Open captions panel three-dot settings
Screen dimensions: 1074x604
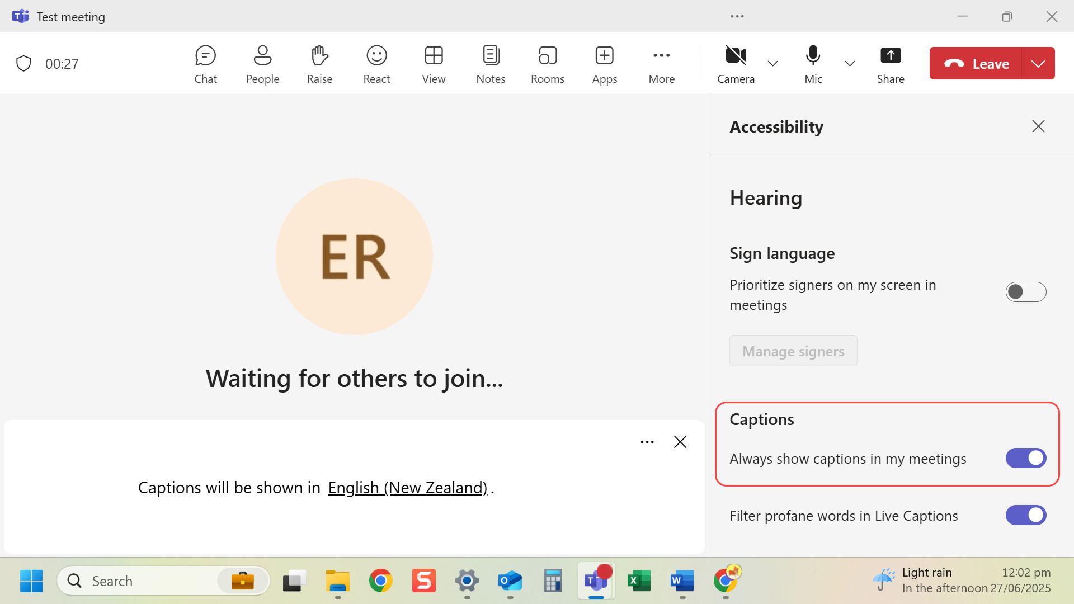pyautogui.click(x=647, y=442)
